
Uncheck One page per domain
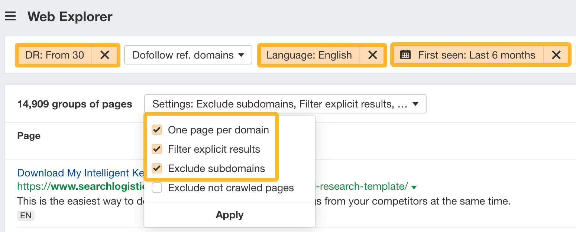coord(157,130)
